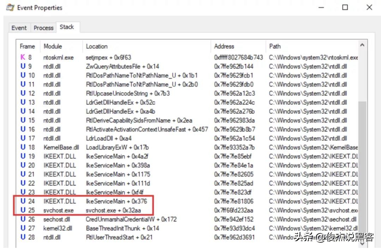The height and width of the screenshot is (249, 381).
Task: Switch to the Event tab
Action: [x=19, y=28]
